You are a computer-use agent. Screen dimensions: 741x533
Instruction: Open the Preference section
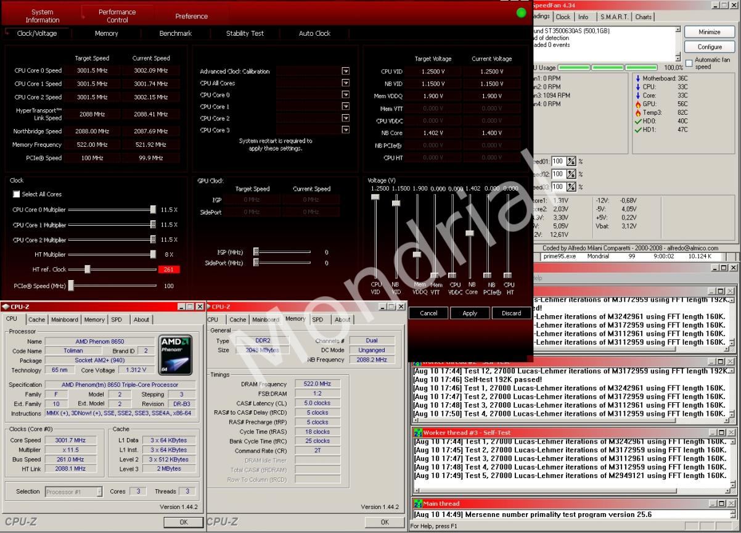tap(192, 17)
